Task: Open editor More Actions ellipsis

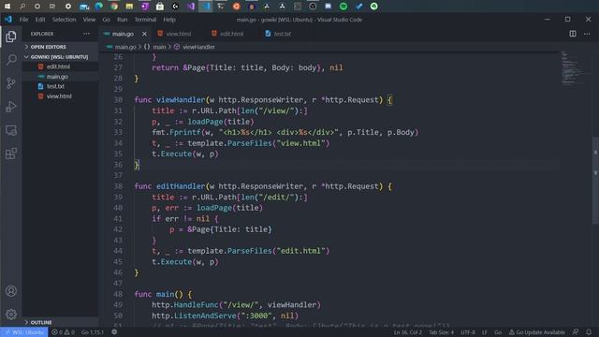Action: pyautogui.click(x=587, y=34)
